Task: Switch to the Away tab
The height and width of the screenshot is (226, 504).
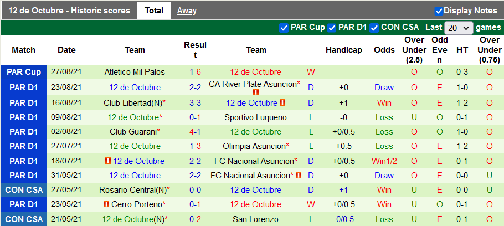Action: (x=187, y=11)
